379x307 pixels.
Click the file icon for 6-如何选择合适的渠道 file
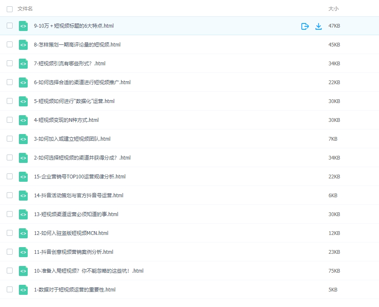tap(23, 82)
